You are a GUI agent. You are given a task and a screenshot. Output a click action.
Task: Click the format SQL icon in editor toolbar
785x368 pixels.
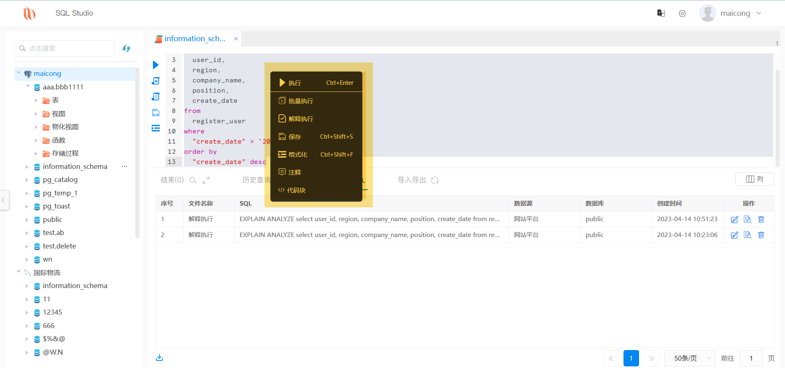click(155, 128)
